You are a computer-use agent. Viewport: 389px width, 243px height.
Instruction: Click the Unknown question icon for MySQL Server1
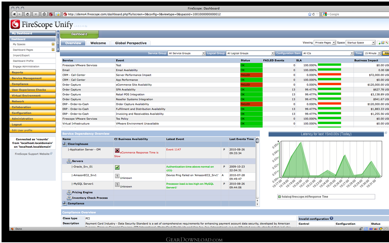(x=117, y=184)
